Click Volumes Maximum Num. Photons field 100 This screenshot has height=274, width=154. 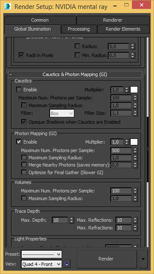[121, 191]
